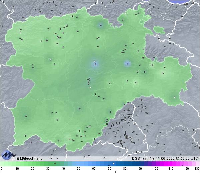Image resolution: width=200 pixels, height=173 pixels.
Task: Click the scale label 40
Action: tap(63, 169)
